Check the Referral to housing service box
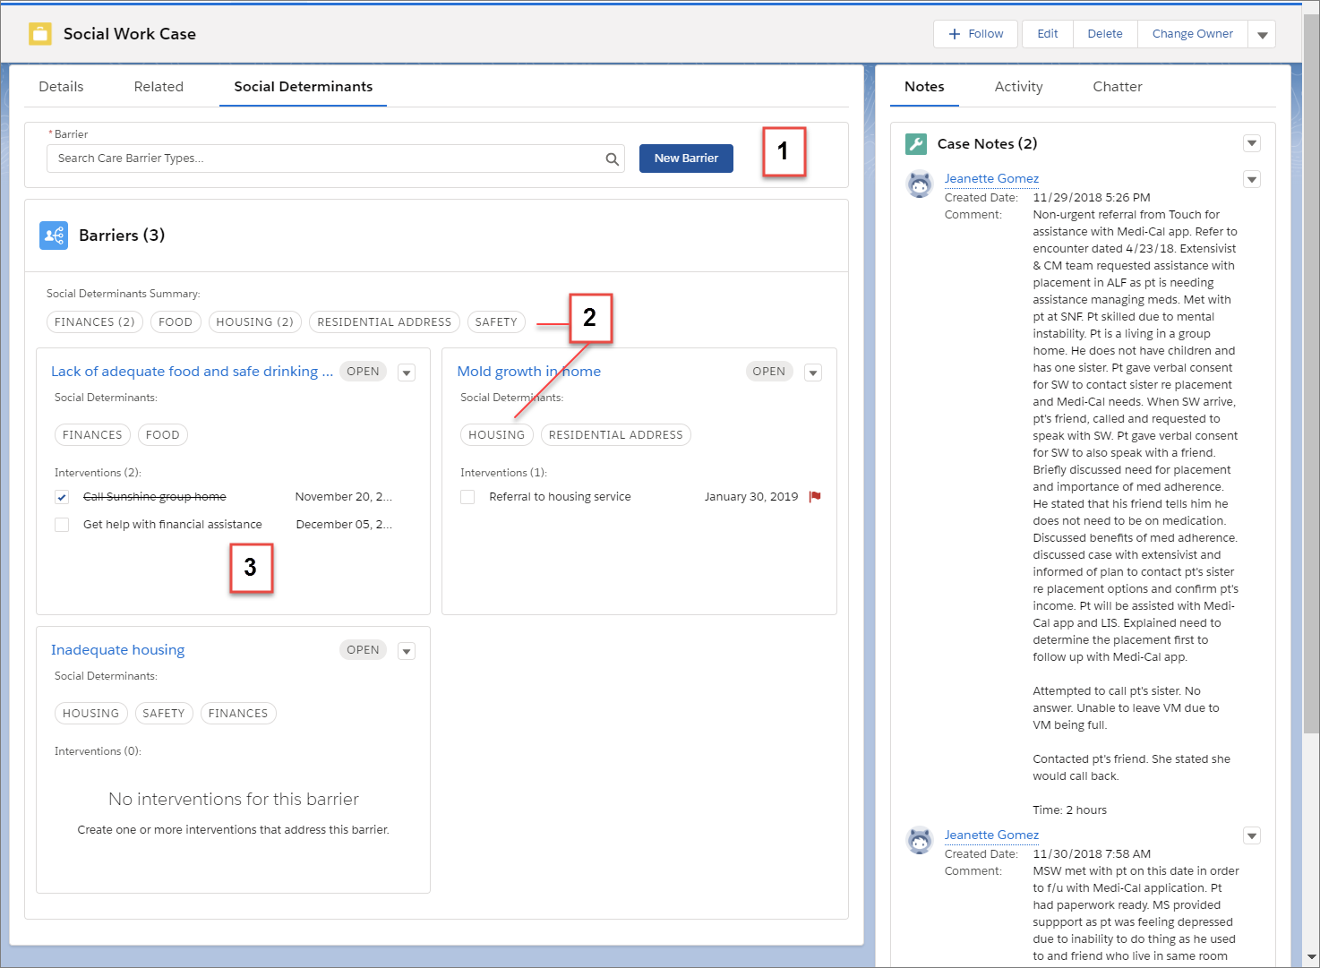Viewport: 1320px width, 968px height. [x=467, y=497]
